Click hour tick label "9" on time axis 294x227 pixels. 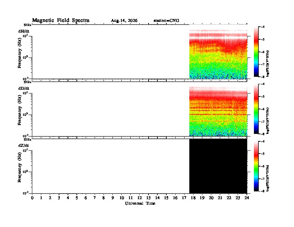[x=113, y=198]
